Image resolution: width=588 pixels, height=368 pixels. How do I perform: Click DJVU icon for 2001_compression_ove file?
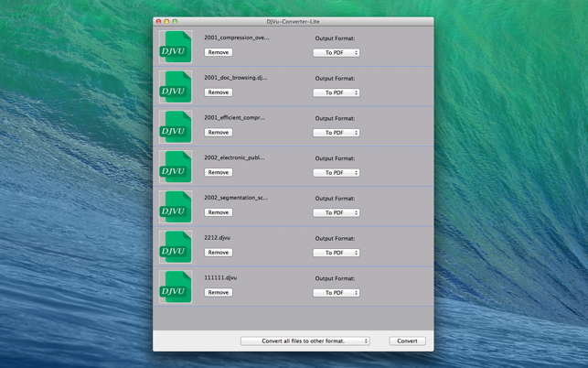176,47
